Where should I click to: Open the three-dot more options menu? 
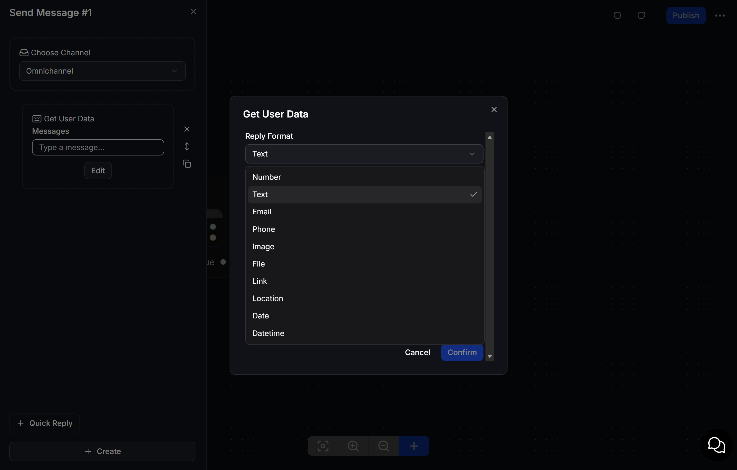click(x=720, y=15)
